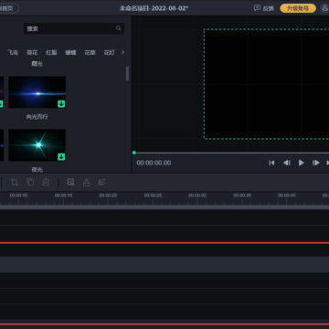The width and height of the screenshot is (329, 329).
Task: Click the 00:00:15 ruler mark
Action: pos(63,196)
